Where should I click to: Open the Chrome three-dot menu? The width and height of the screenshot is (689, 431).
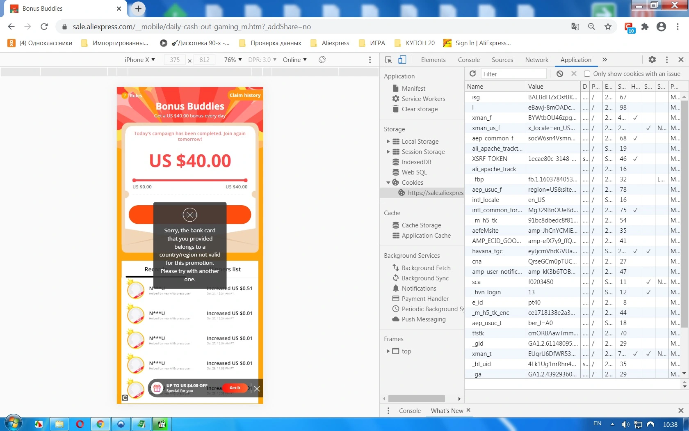click(x=678, y=27)
